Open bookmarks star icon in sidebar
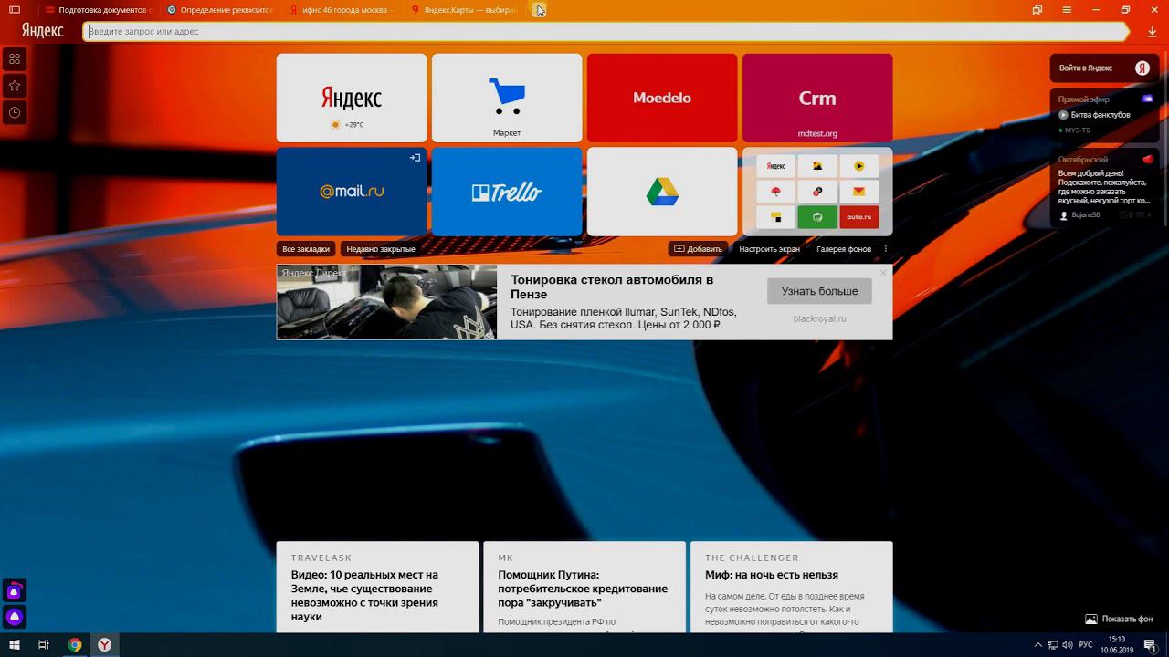Screen dimensions: 1169x657 coord(15,86)
